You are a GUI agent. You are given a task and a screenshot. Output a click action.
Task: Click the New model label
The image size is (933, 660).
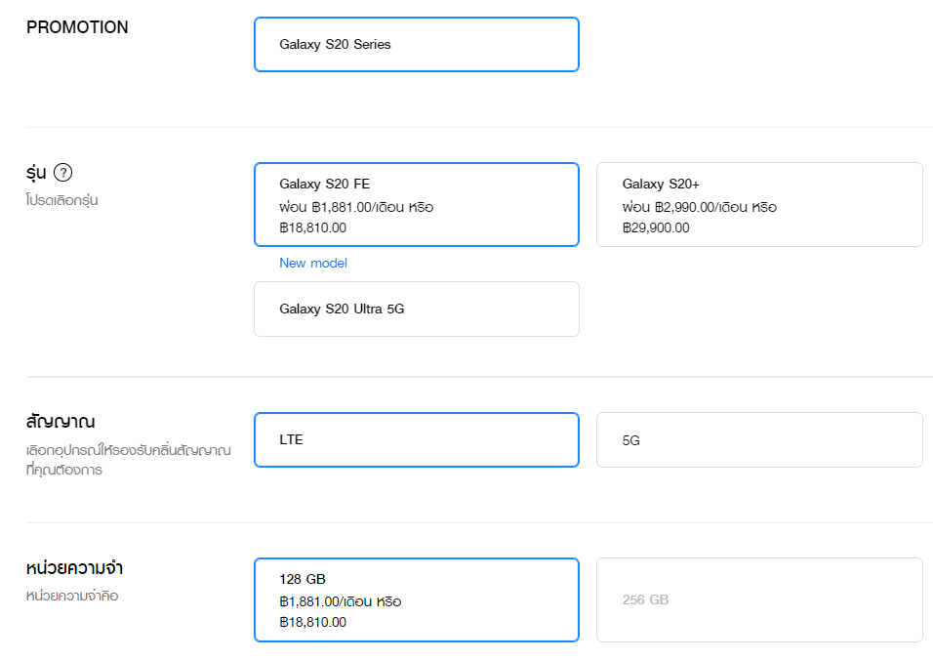(x=313, y=263)
